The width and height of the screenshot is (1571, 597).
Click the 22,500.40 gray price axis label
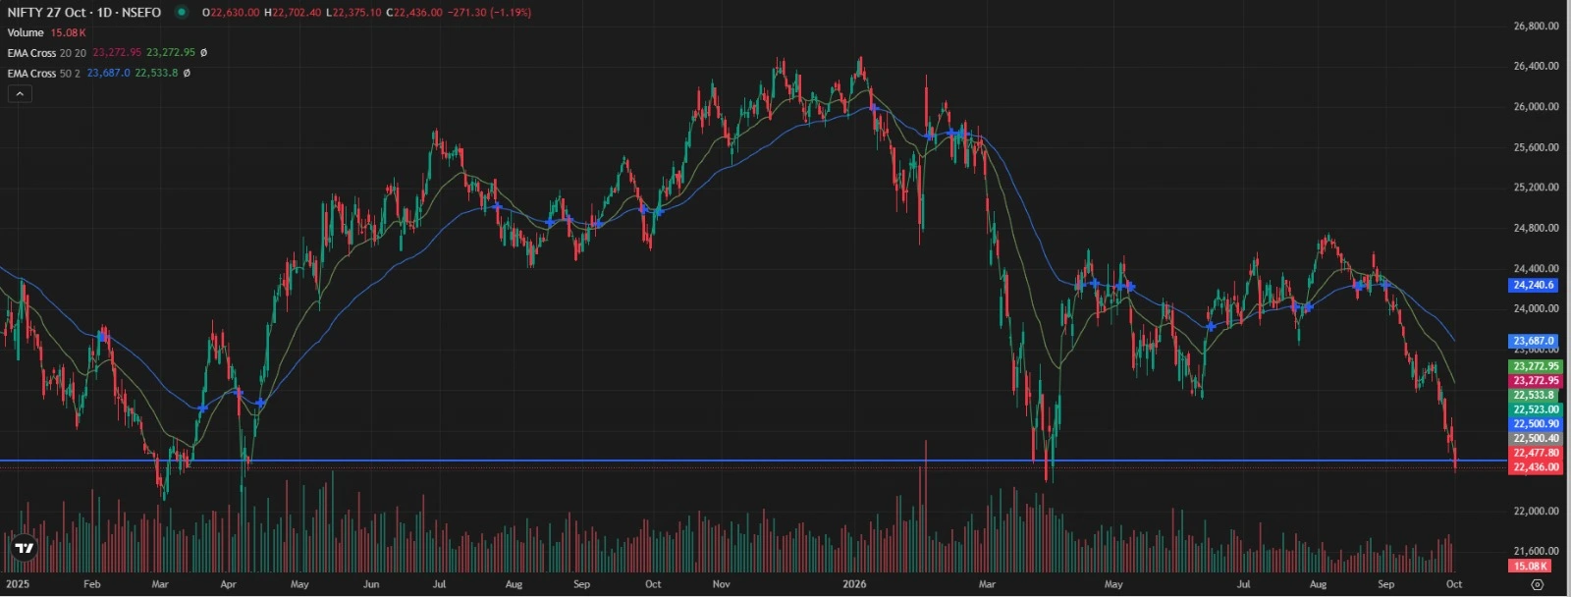click(1534, 439)
